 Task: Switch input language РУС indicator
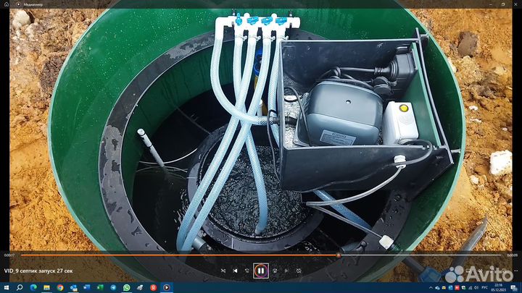pos(484,288)
